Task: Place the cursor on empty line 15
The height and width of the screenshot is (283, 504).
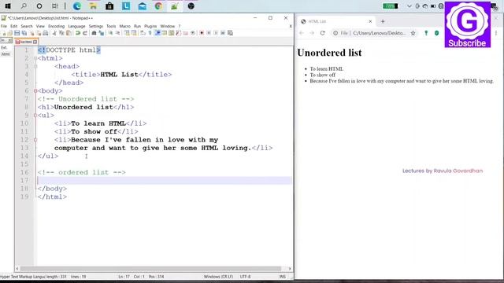Action: click(x=164, y=164)
